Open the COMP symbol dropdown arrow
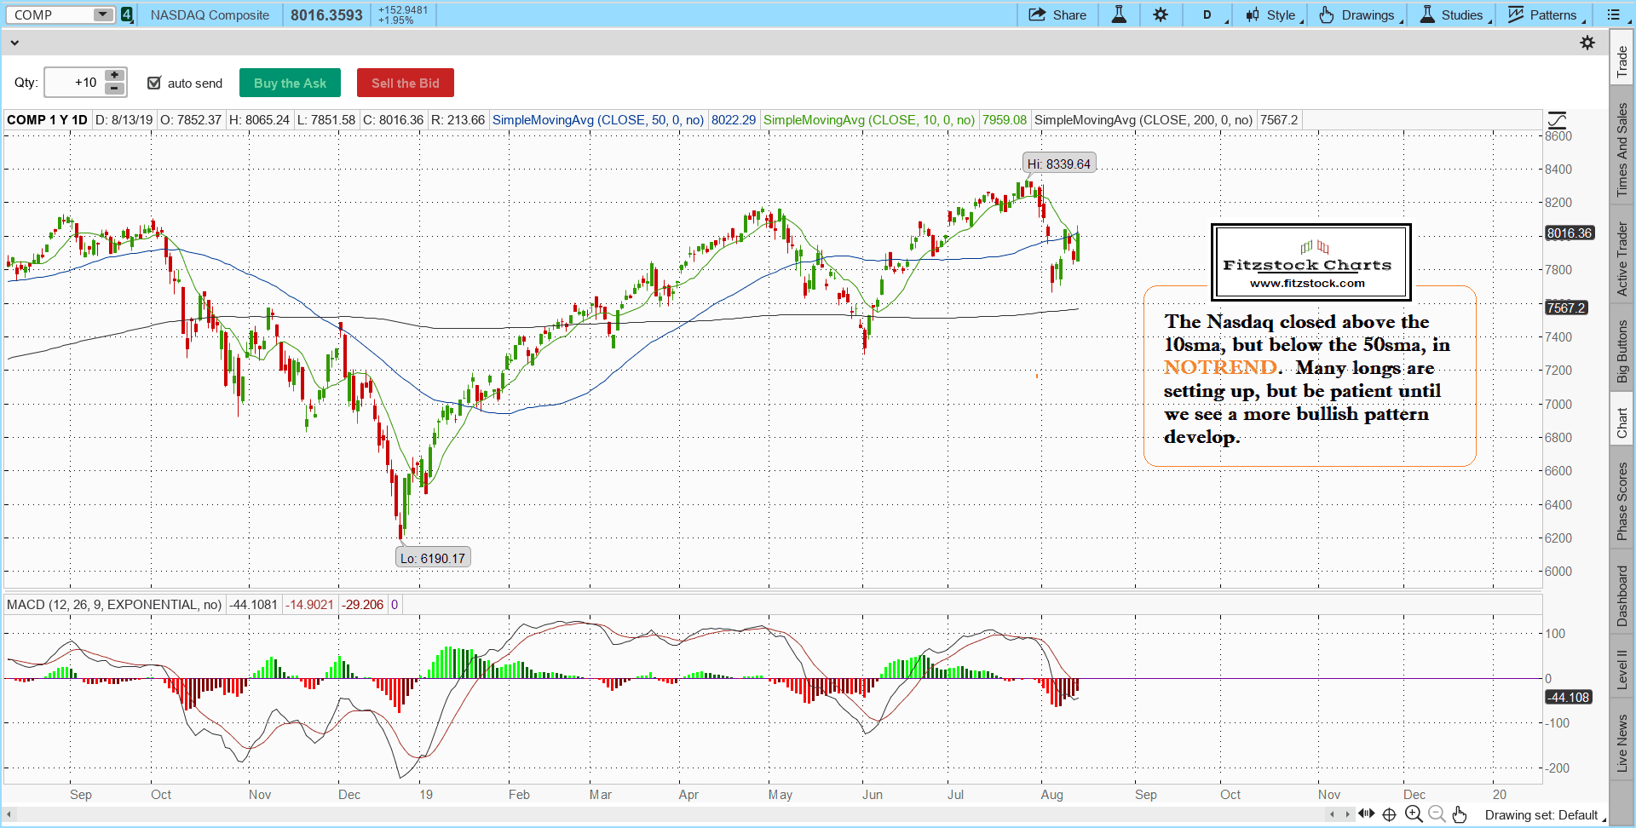The width and height of the screenshot is (1636, 828). tap(102, 14)
